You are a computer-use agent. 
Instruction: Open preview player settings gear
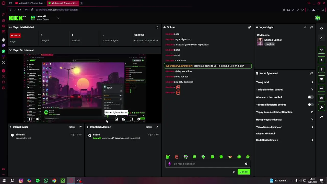[139, 119]
